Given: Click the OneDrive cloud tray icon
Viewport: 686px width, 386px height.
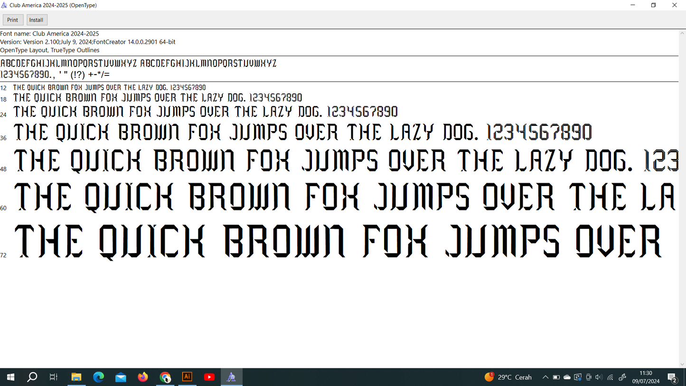Looking at the screenshot, I should coord(567,377).
